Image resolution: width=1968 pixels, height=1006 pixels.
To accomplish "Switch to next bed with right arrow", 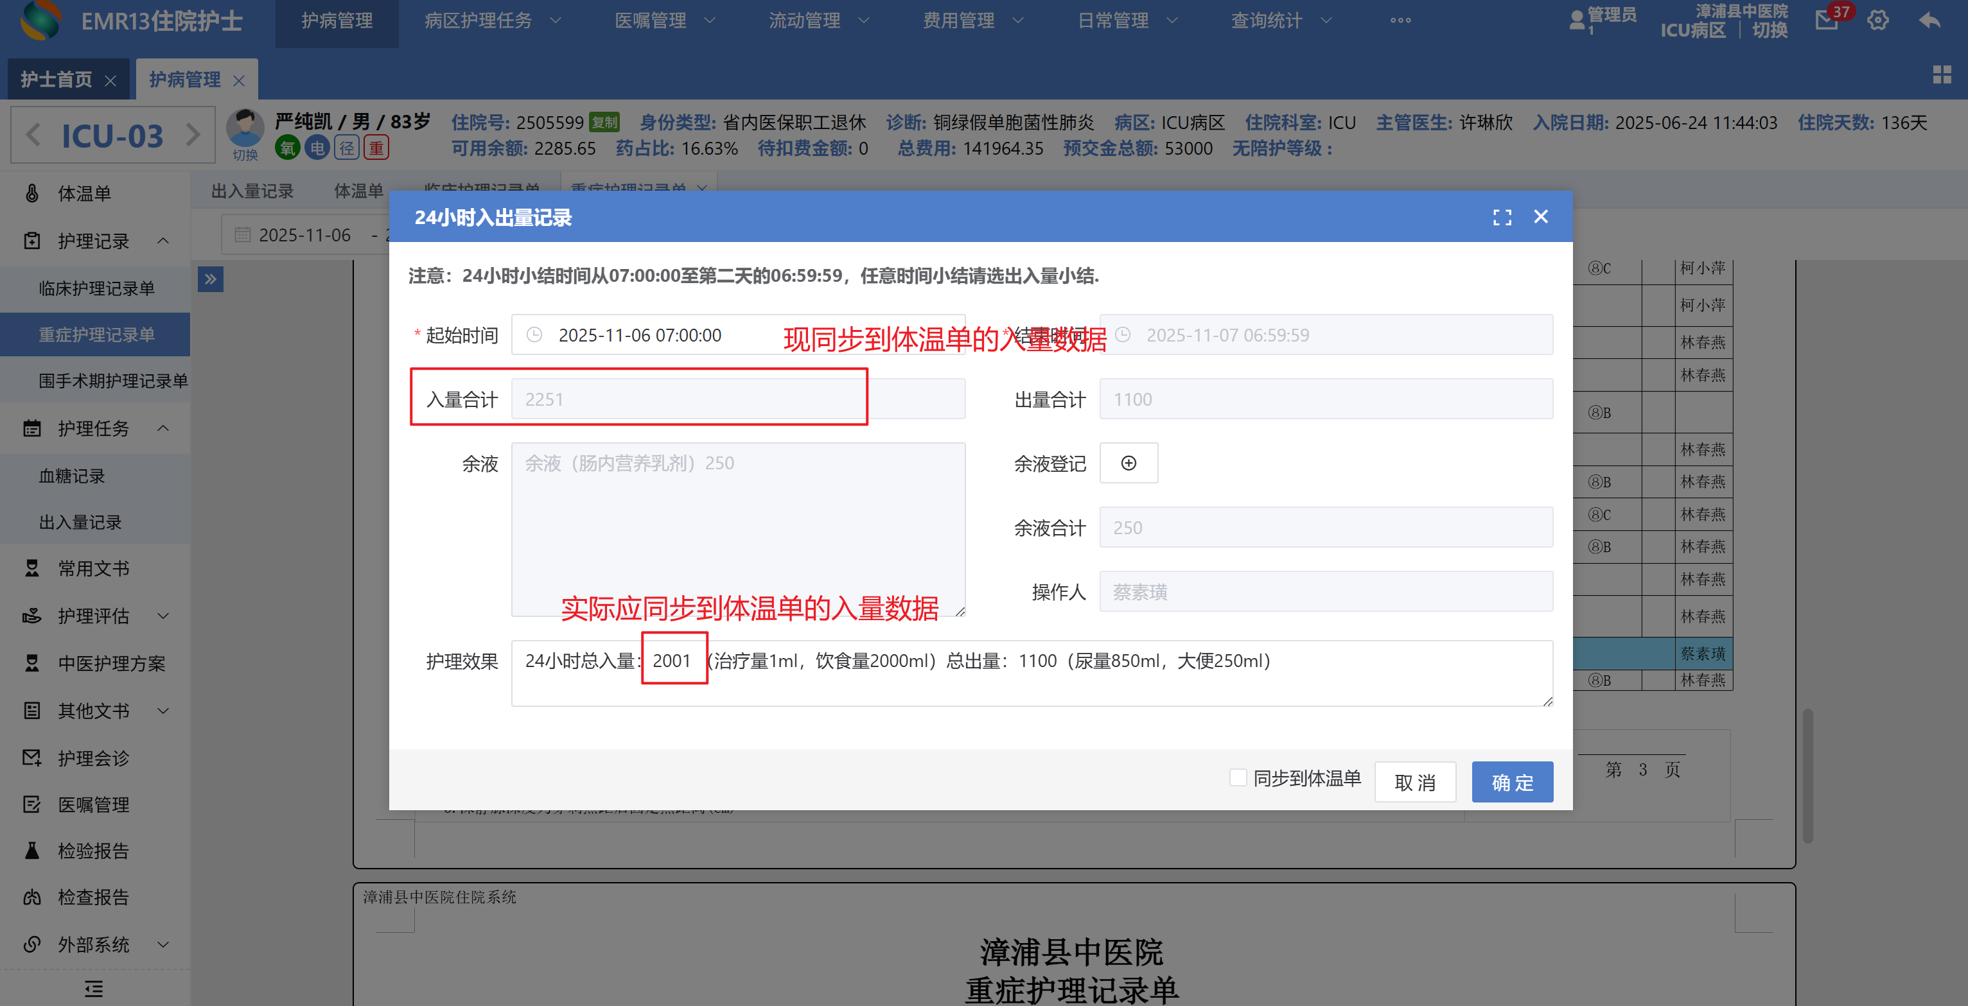I will (193, 136).
